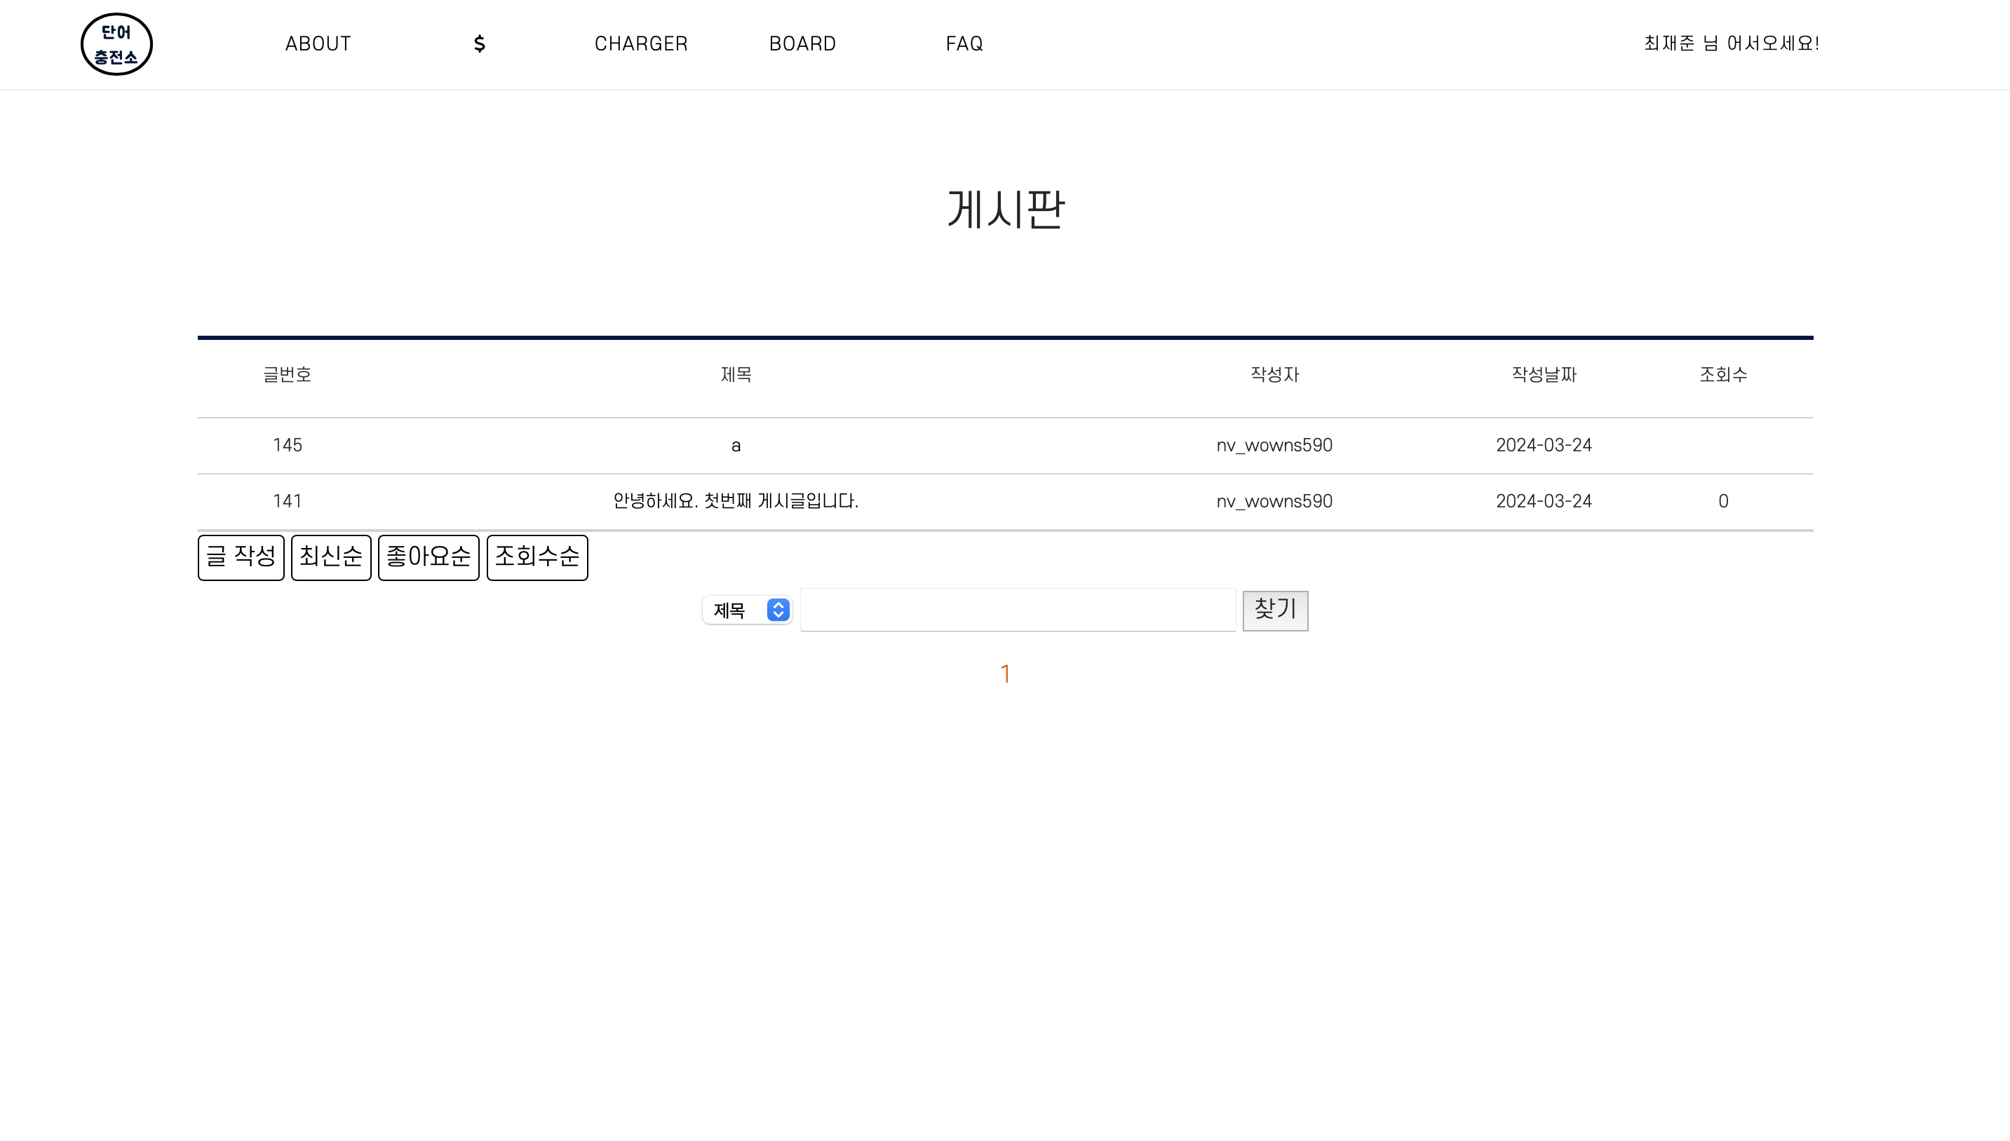Open the ABOUT menu item
The image size is (2010, 1141).
(x=318, y=44)
